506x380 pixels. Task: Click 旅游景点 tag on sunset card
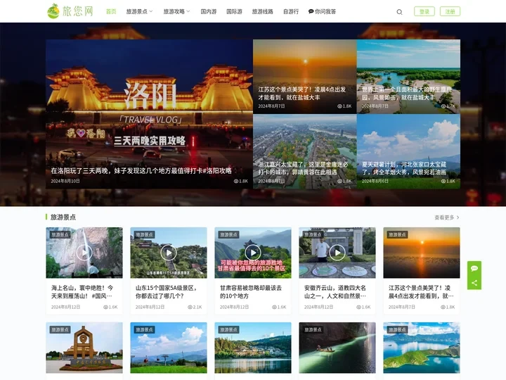tap(397, 234)
